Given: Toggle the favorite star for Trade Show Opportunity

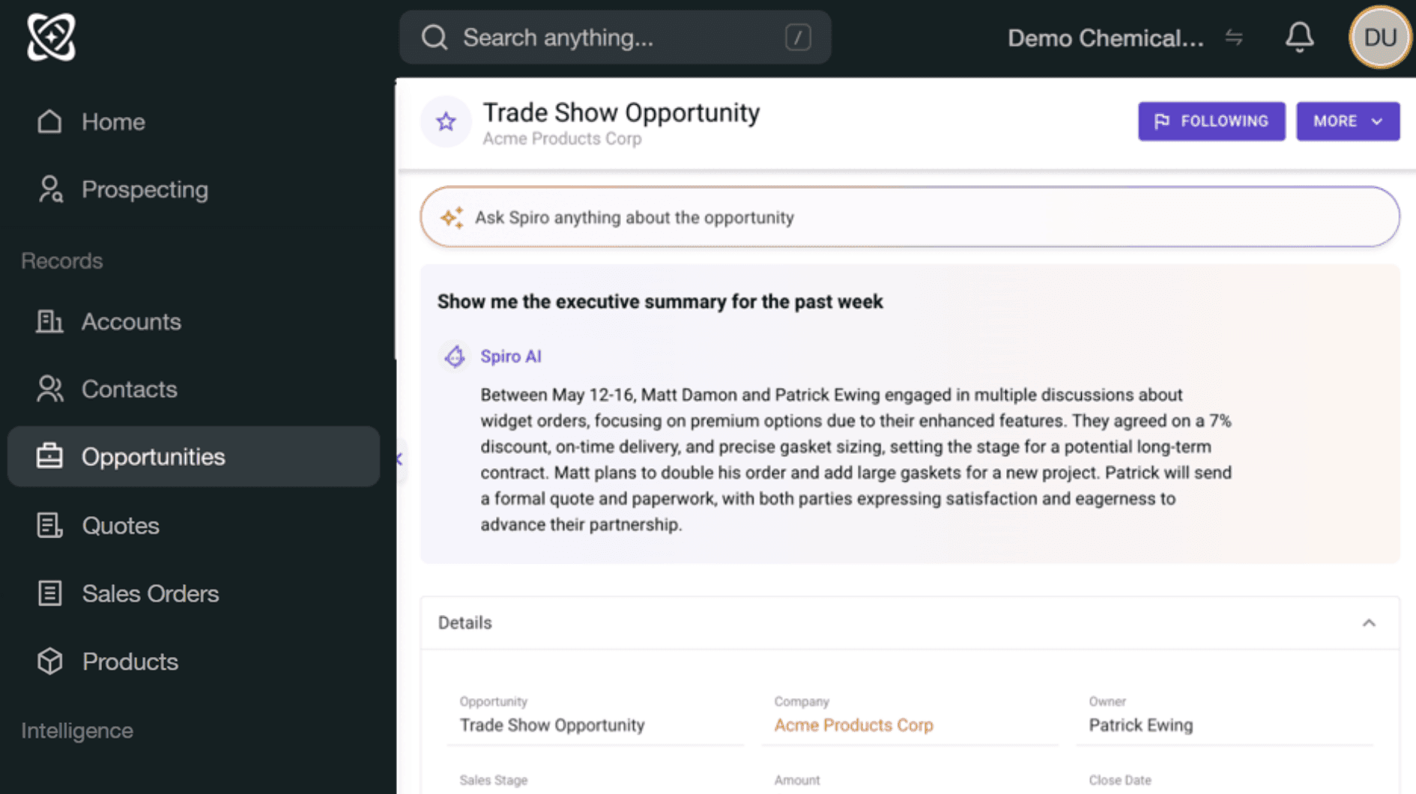Looking at the screenshot, I should [x=446, y=121].
